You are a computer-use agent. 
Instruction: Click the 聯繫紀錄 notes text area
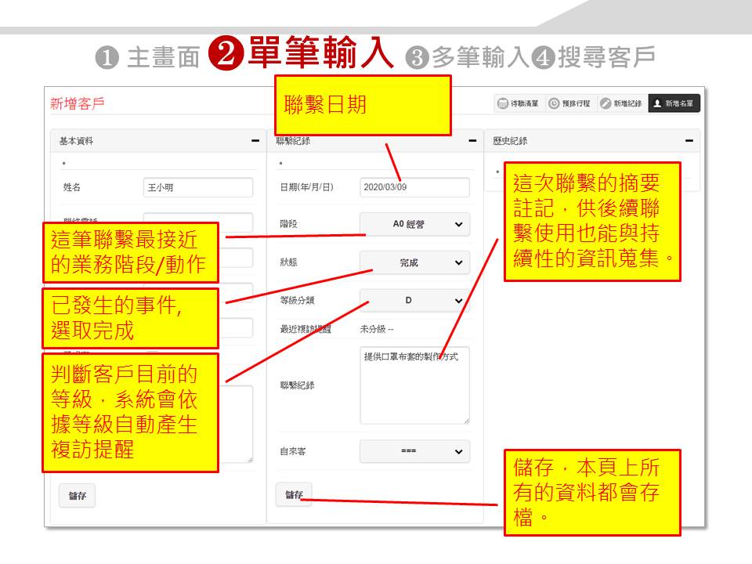pyautogui.click(x=414, y=385)
